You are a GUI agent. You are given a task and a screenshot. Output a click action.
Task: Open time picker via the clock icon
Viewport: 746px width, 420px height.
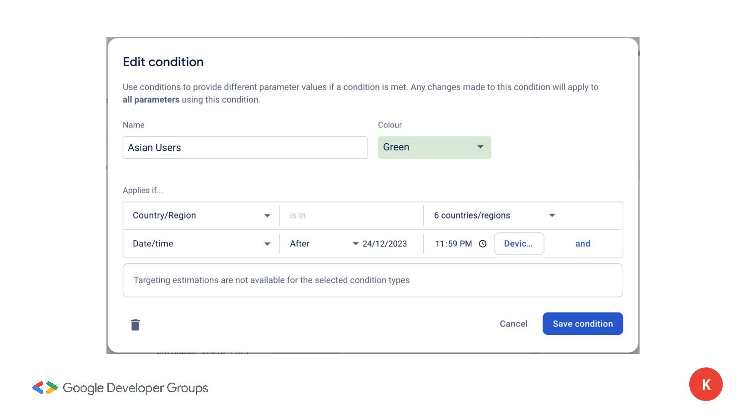[x=482, y=244]
